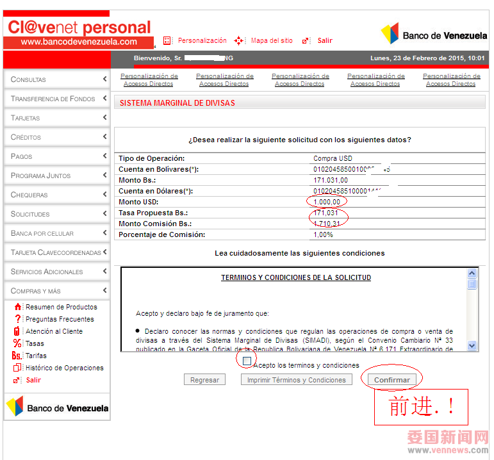Click the Confirmar button
494x460 pixels.
click(x=392, y=380)
